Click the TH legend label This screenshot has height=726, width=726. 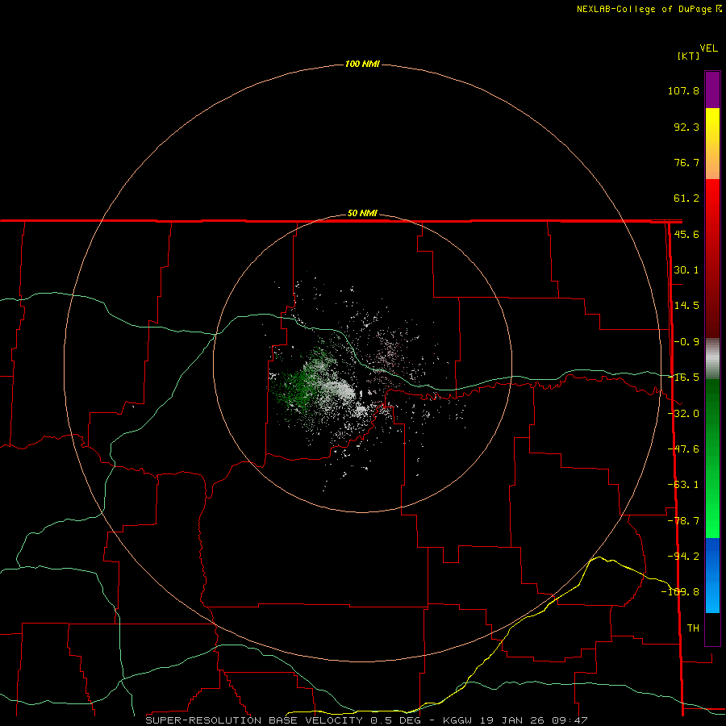[693, 628]
